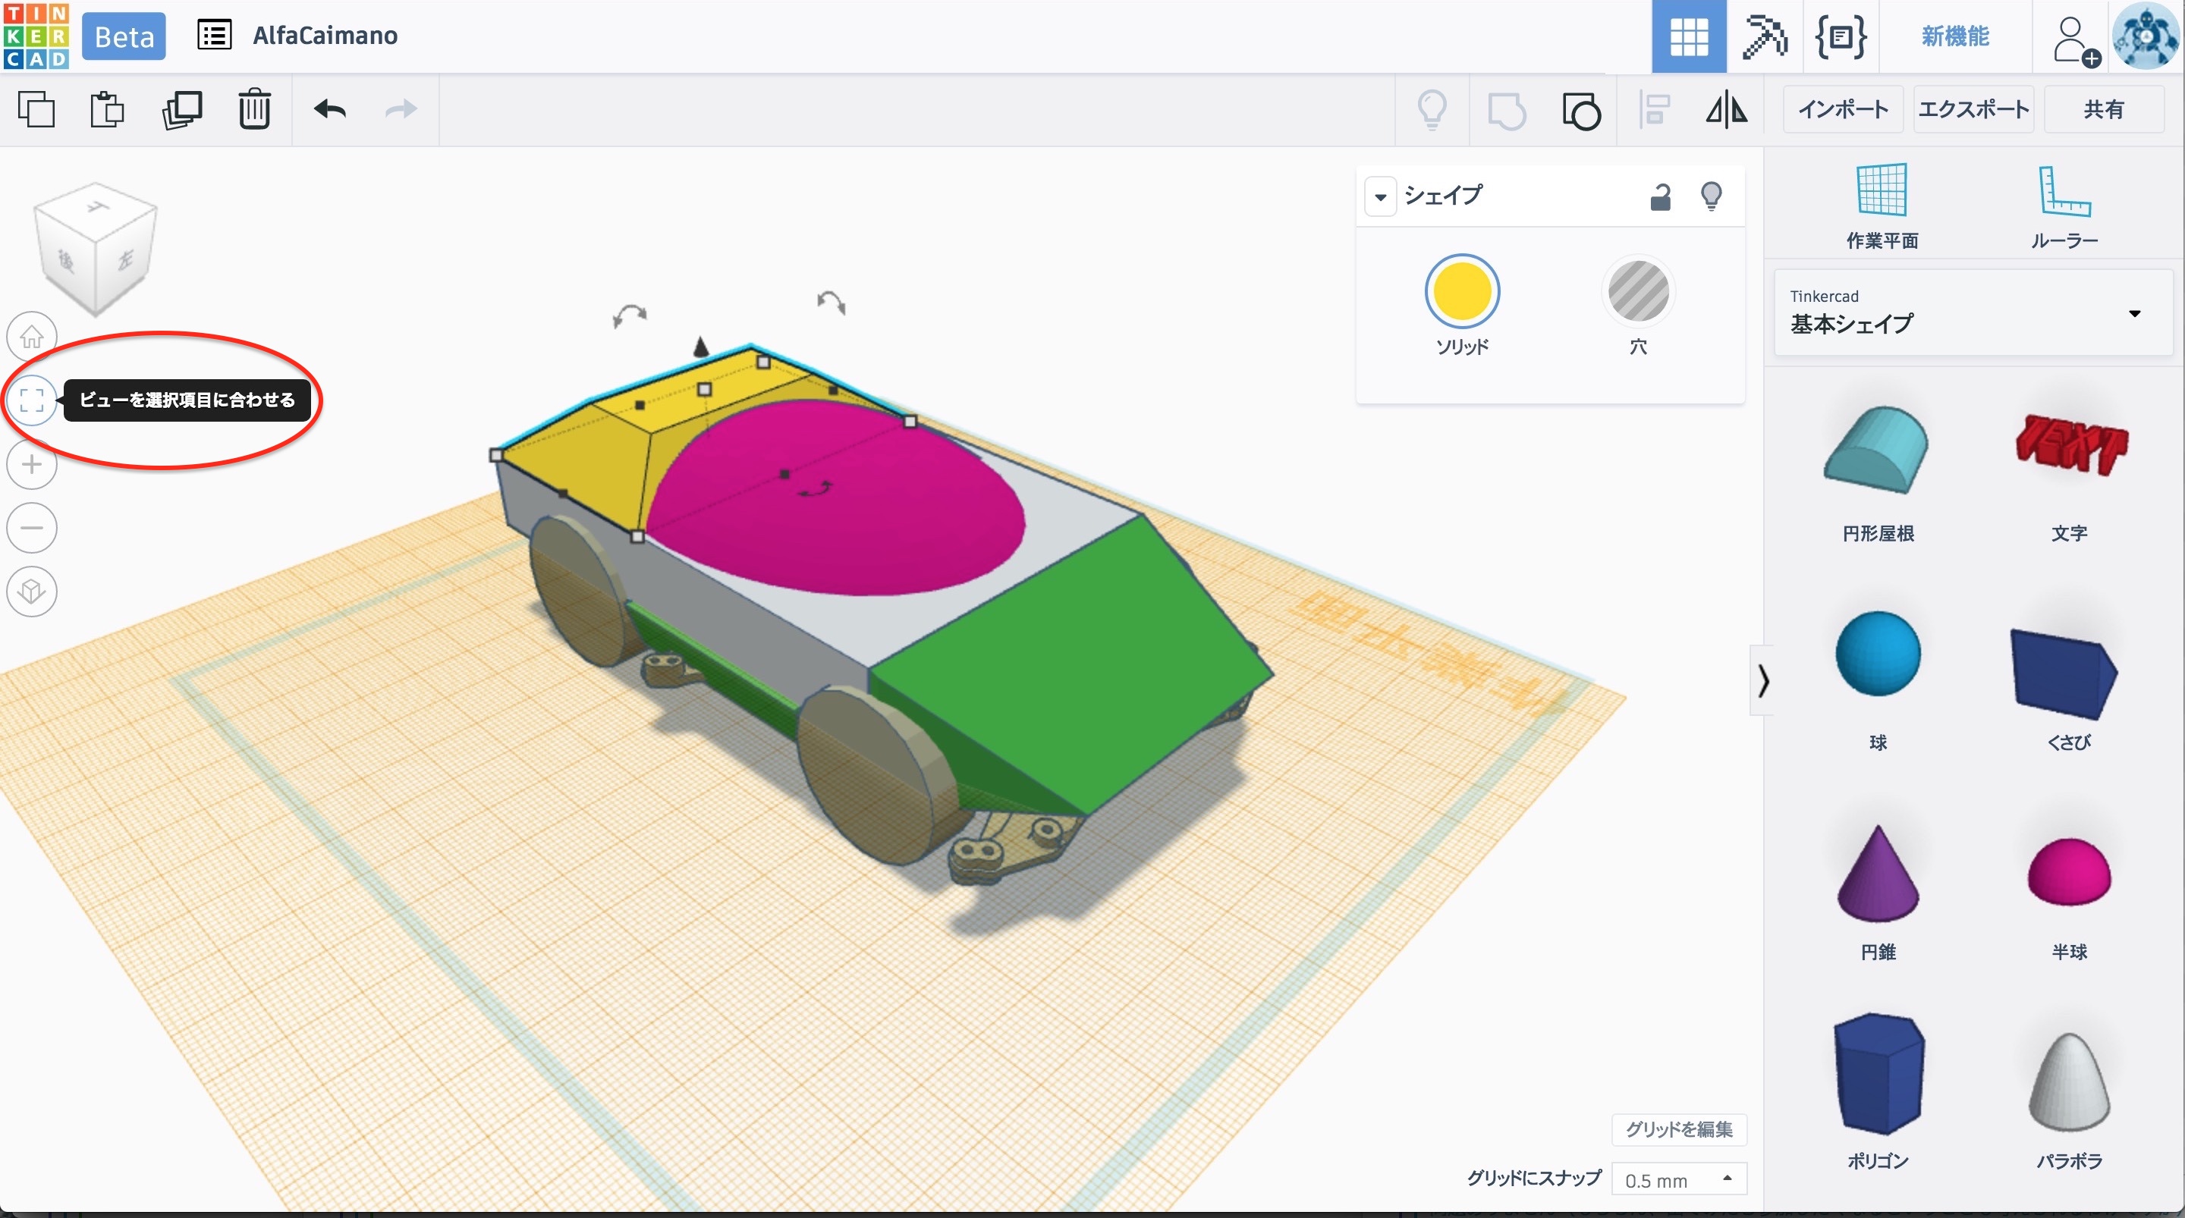Collapse the shape inspector panel arrow

[x=1380, y=196]
